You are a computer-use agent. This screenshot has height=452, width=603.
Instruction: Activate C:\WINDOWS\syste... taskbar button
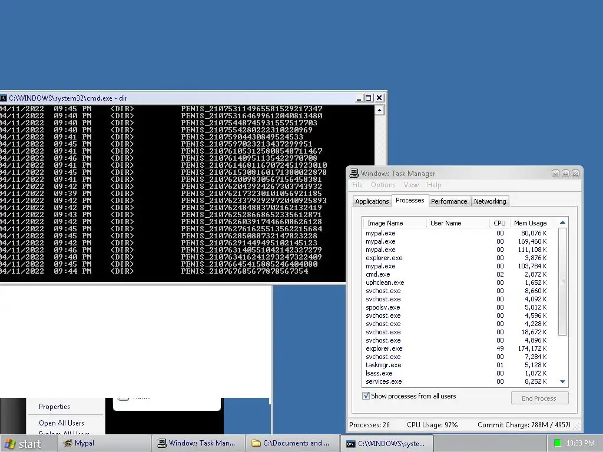pos(387,444)
